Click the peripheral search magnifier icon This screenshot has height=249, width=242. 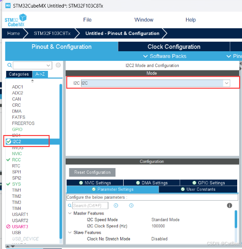tap(10, 65)
